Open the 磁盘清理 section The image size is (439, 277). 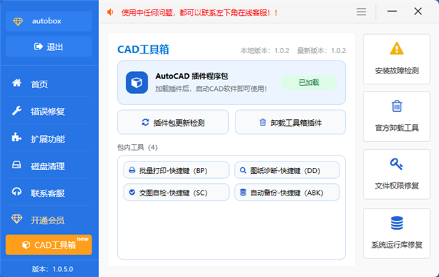pos(49,166)
